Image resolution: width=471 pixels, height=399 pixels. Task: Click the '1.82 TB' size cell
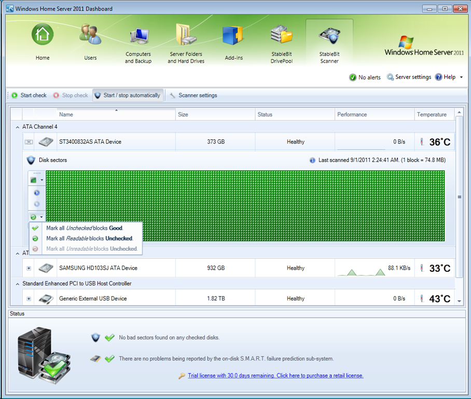(x=216, y=299)
